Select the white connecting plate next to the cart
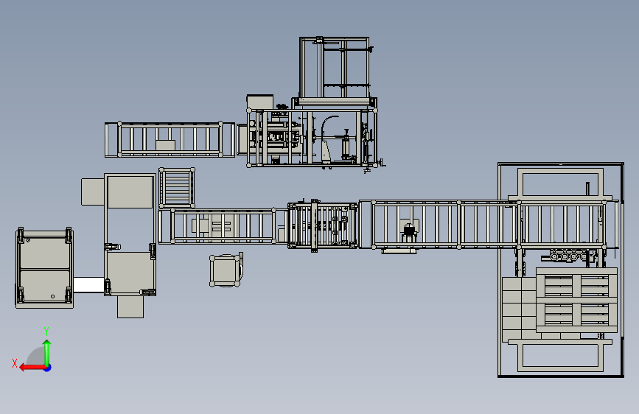 pyautogui.click(x=89, y=284)
